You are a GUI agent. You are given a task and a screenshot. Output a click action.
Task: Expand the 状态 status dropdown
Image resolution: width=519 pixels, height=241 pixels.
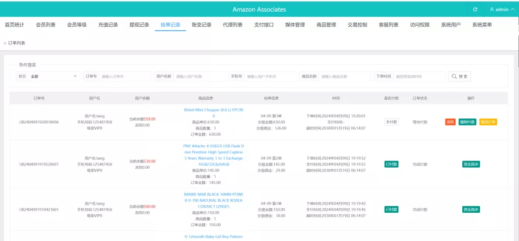pos(54,76)
